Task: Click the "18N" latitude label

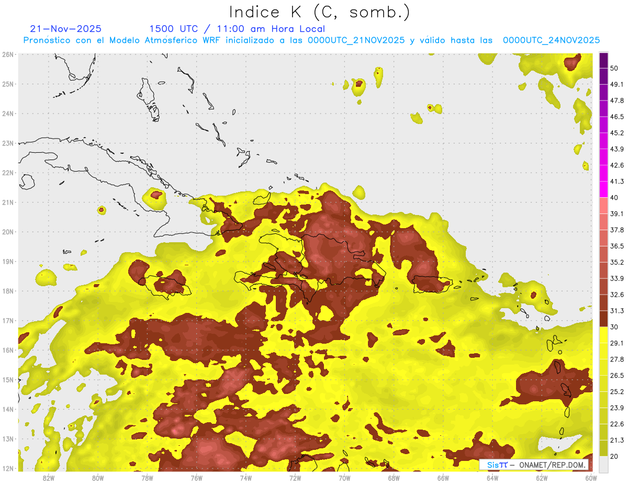Action: pyautogui.click(x=9, y=291)
